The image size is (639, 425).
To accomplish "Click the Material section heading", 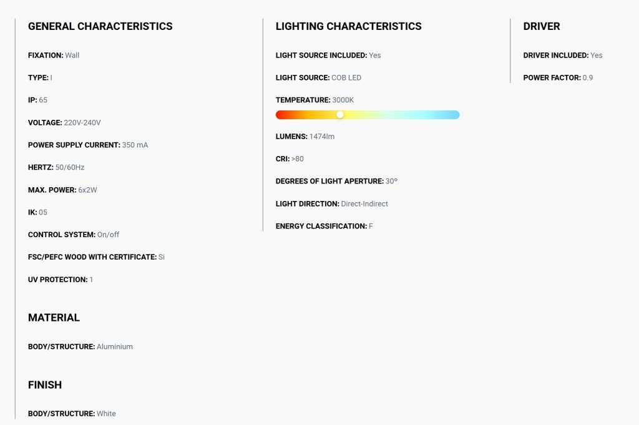I will click(54, 318).
